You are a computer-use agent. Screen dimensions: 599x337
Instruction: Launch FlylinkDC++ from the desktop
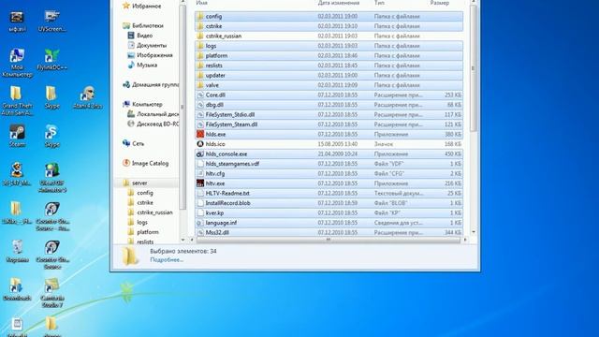click(x=52, y=59)
